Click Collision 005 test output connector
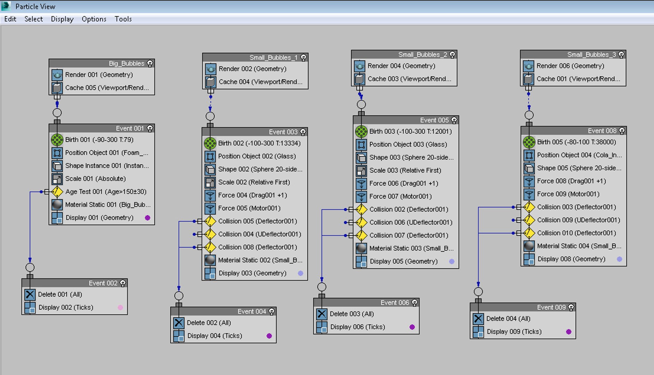The height and width of the screenshot is (375, 654). pos(200,221)
